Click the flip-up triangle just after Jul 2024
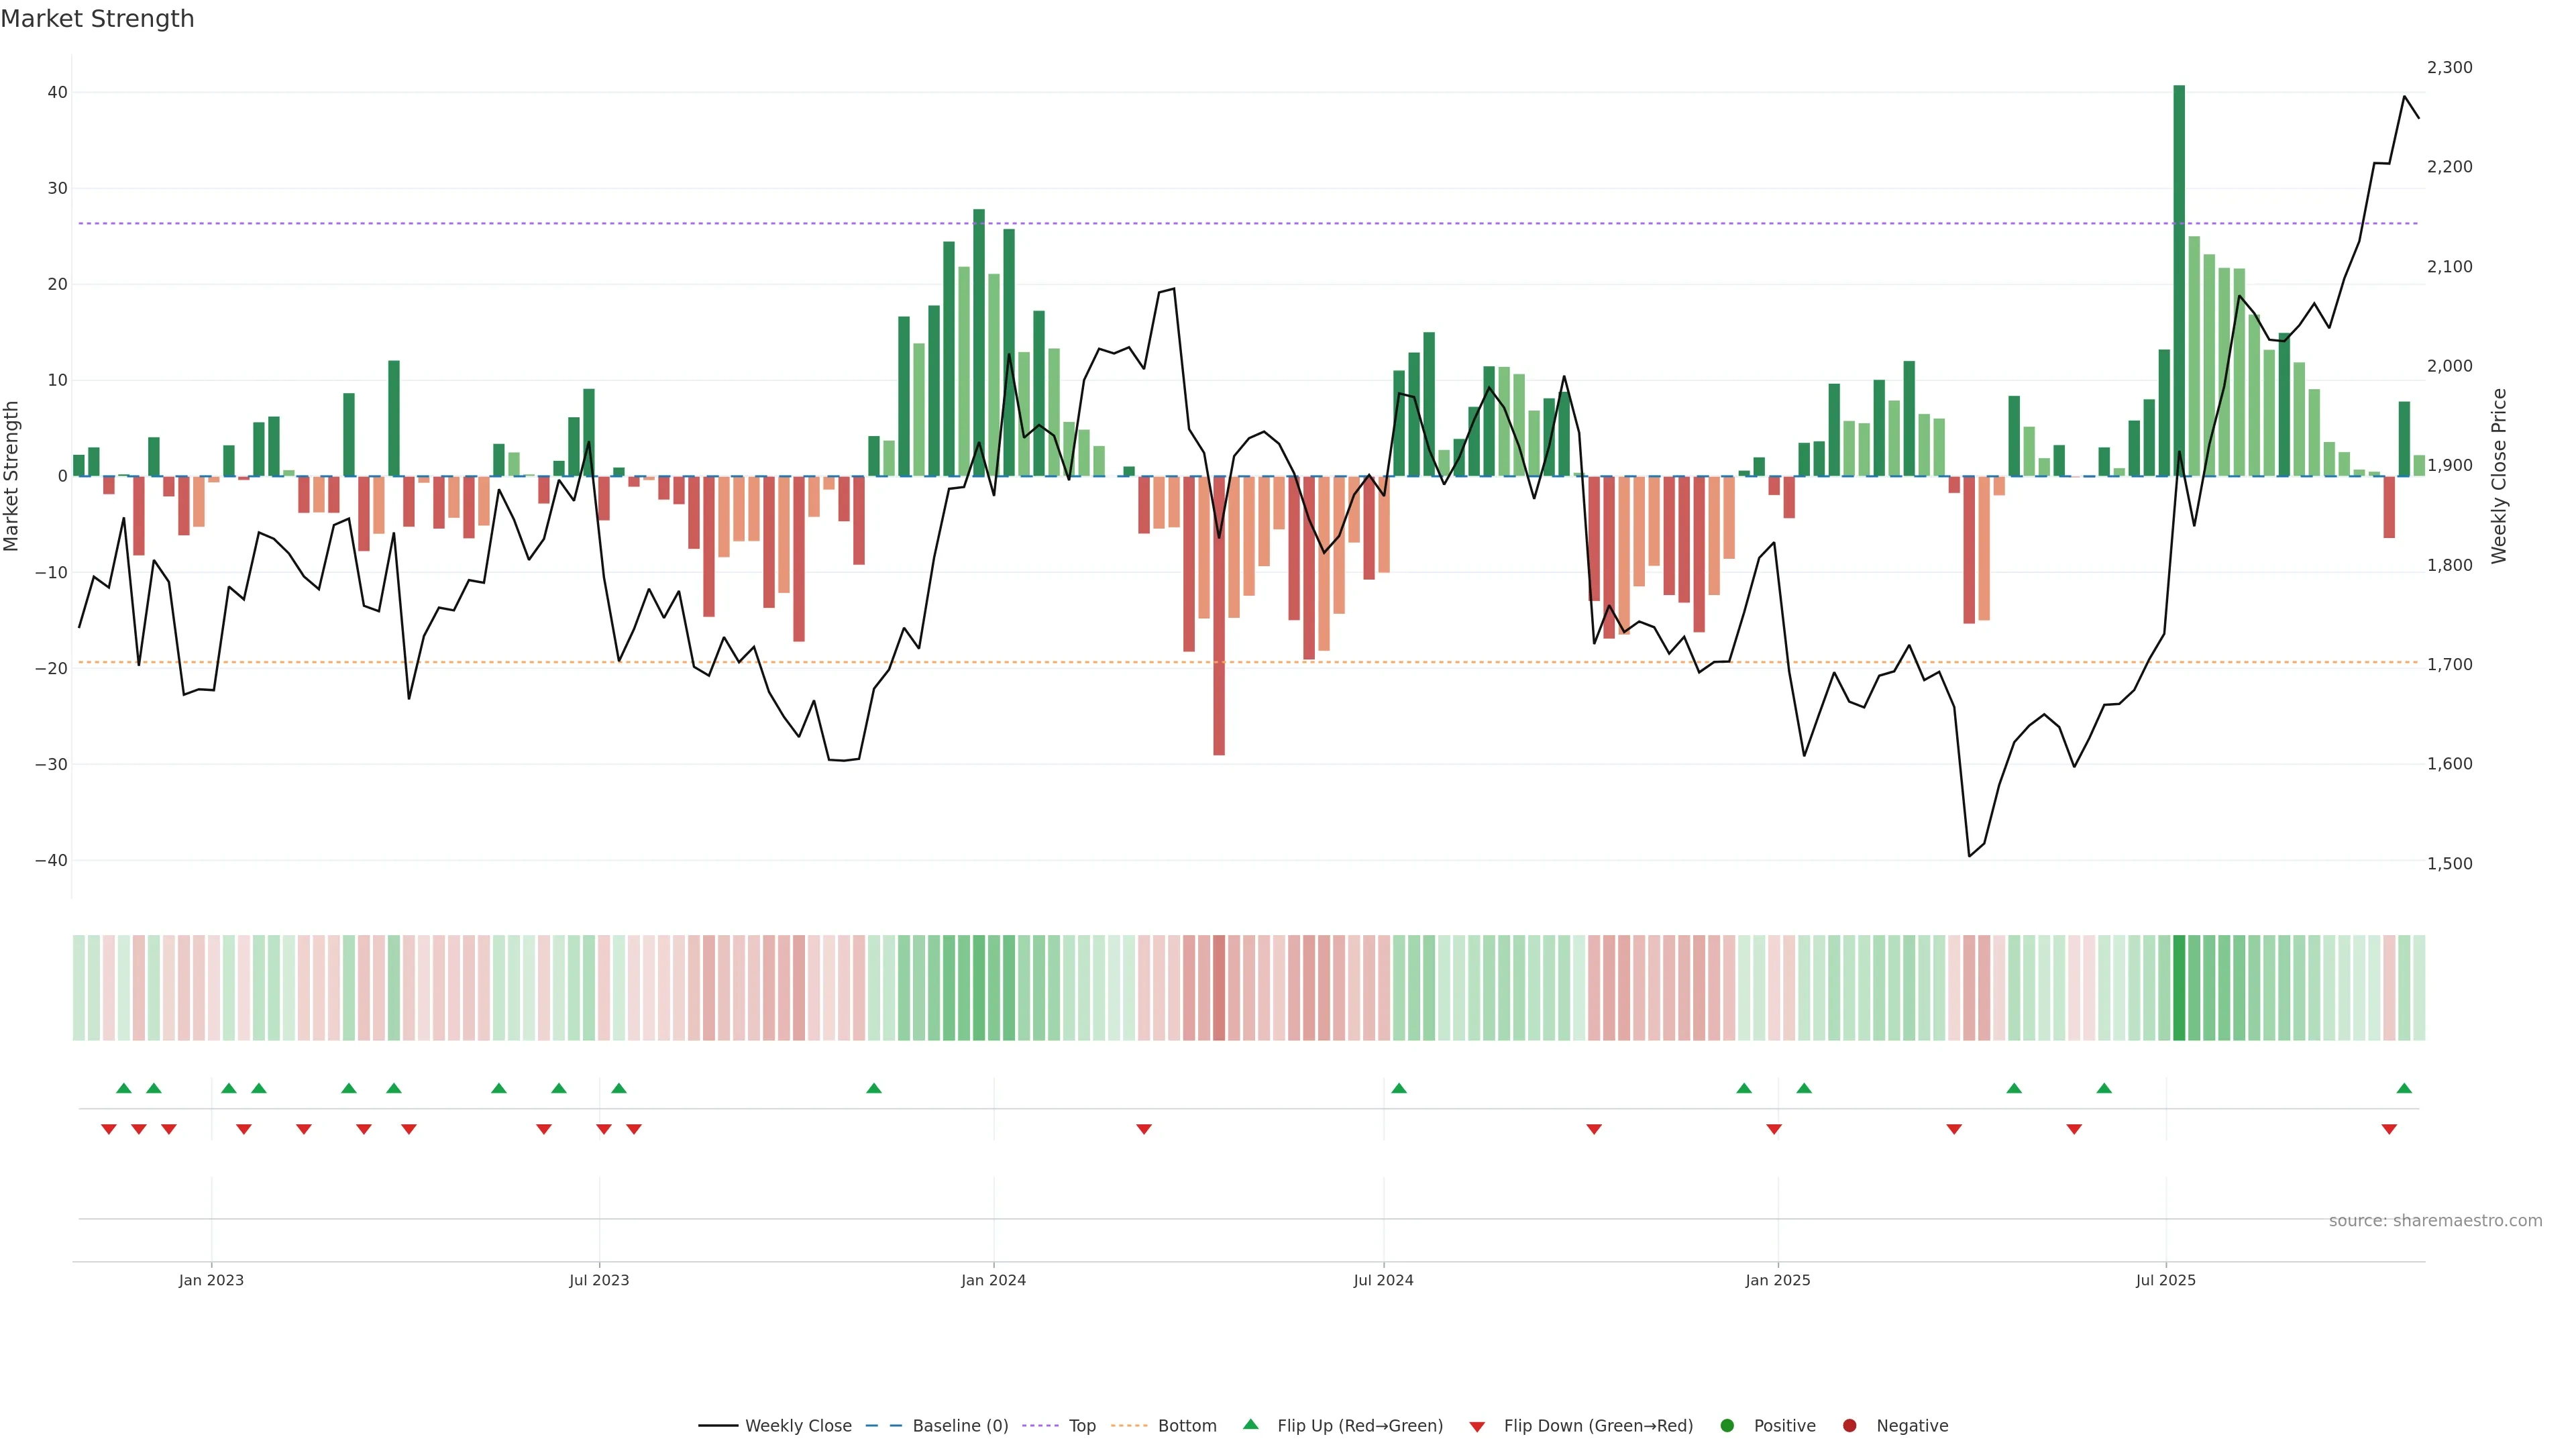Image resolution: width=2576 pixels, height=1449 pixels. click(x=1399, y=1088)
